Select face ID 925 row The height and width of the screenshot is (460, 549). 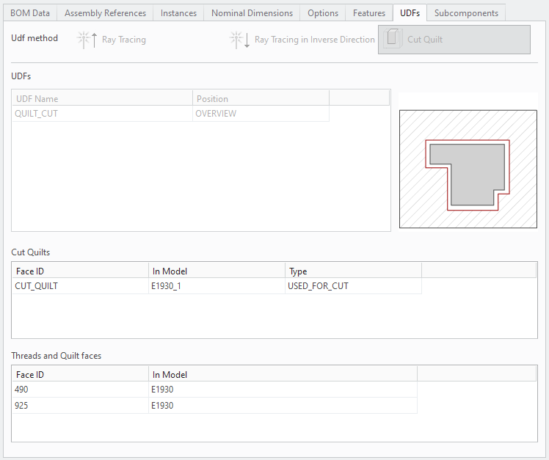(215, 406)
